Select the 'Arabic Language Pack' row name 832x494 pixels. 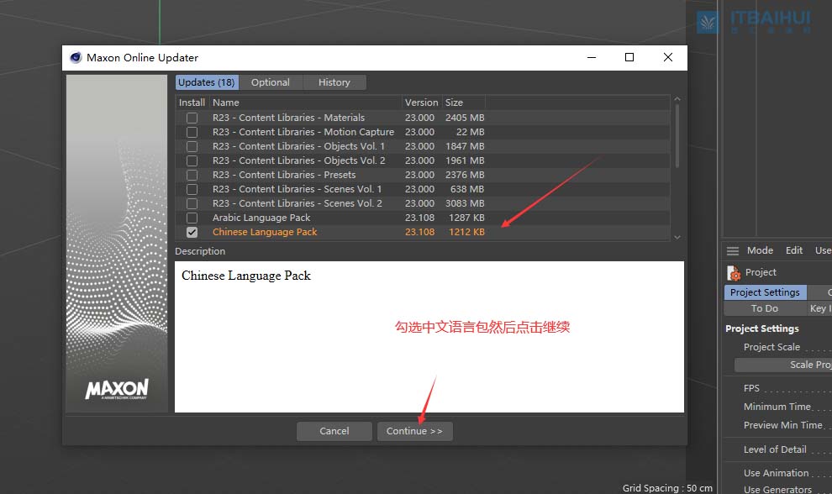(x=261, y=218)
